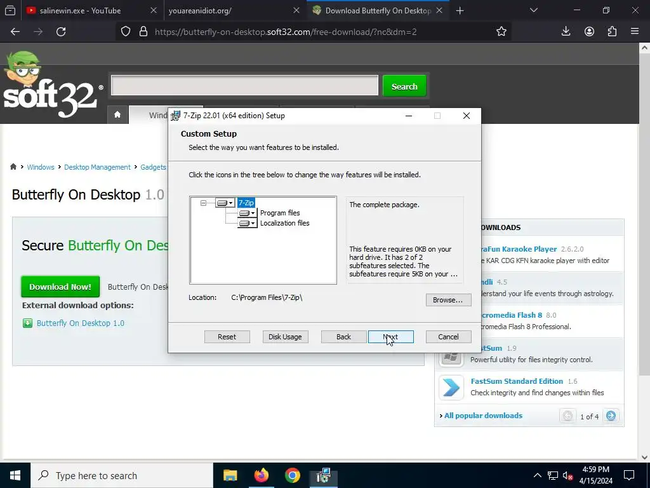Open Desktop Management breadcrumb link
The image size is (650, 488).
[97, 167]
